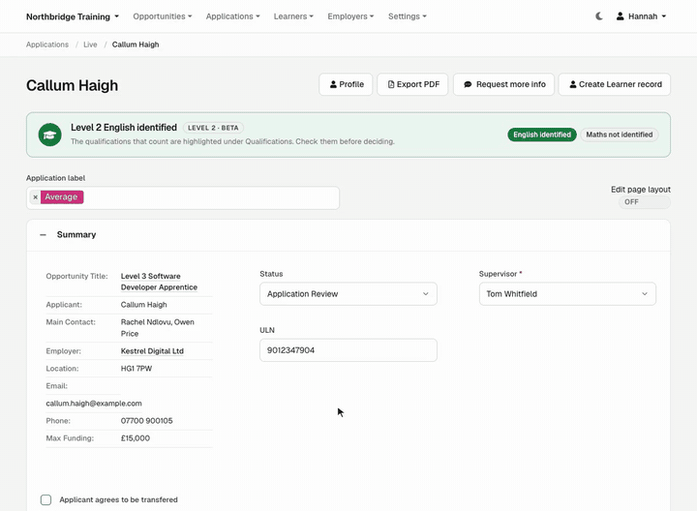
Task: Collapse the Summary section minus icon
Action: click(44, 234)
